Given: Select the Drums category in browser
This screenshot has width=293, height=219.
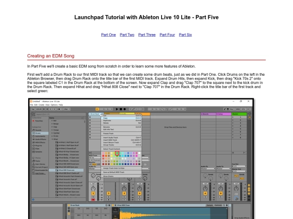Looking at the screenshot, I should [40, 133].
